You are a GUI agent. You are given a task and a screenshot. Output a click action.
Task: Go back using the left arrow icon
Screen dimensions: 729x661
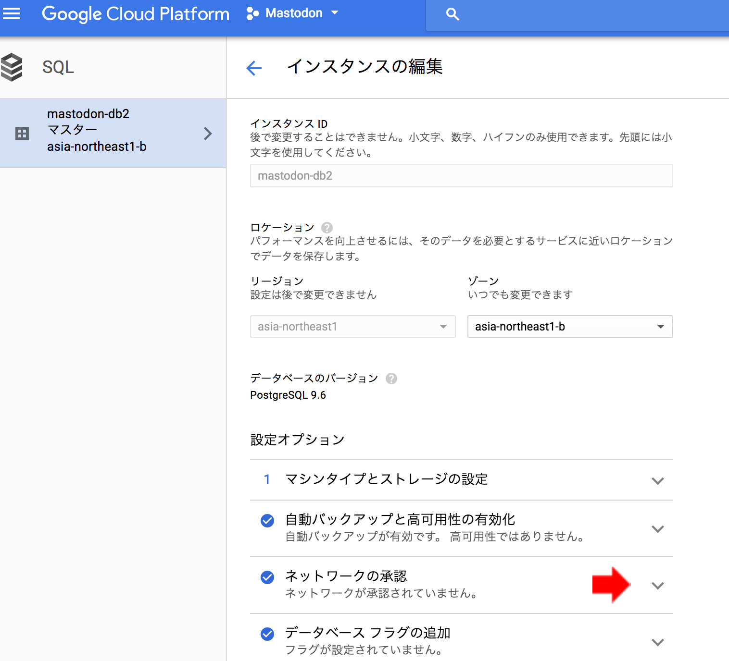pos(254,68)
